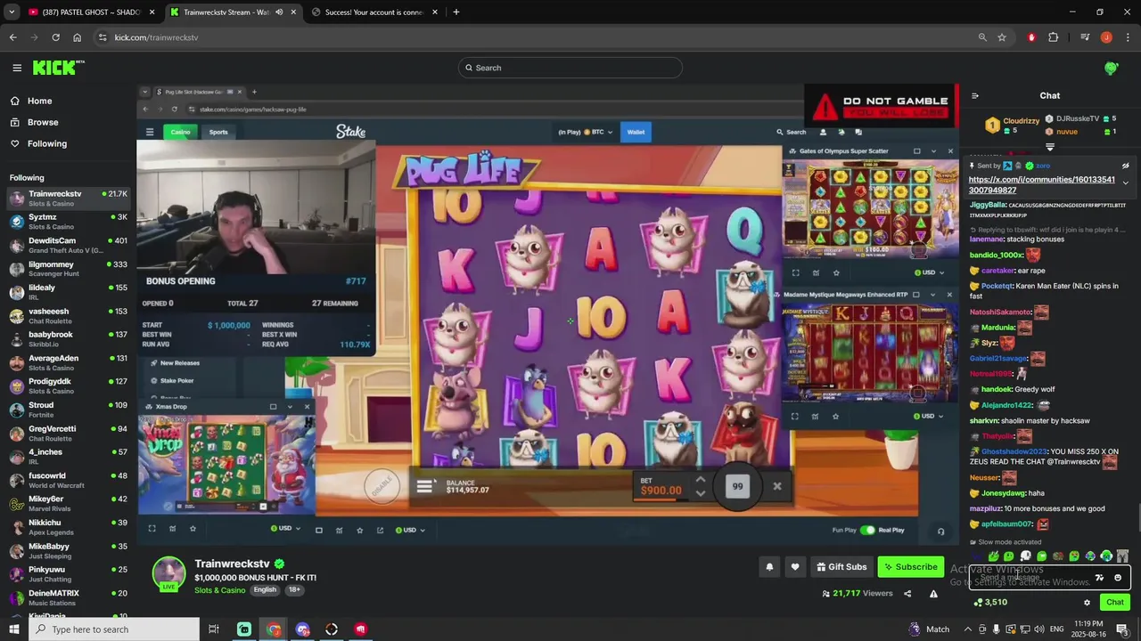This screenshot has height=641, width=1141.
Task: Send message with the Chat button
Action: point(1114,603)
